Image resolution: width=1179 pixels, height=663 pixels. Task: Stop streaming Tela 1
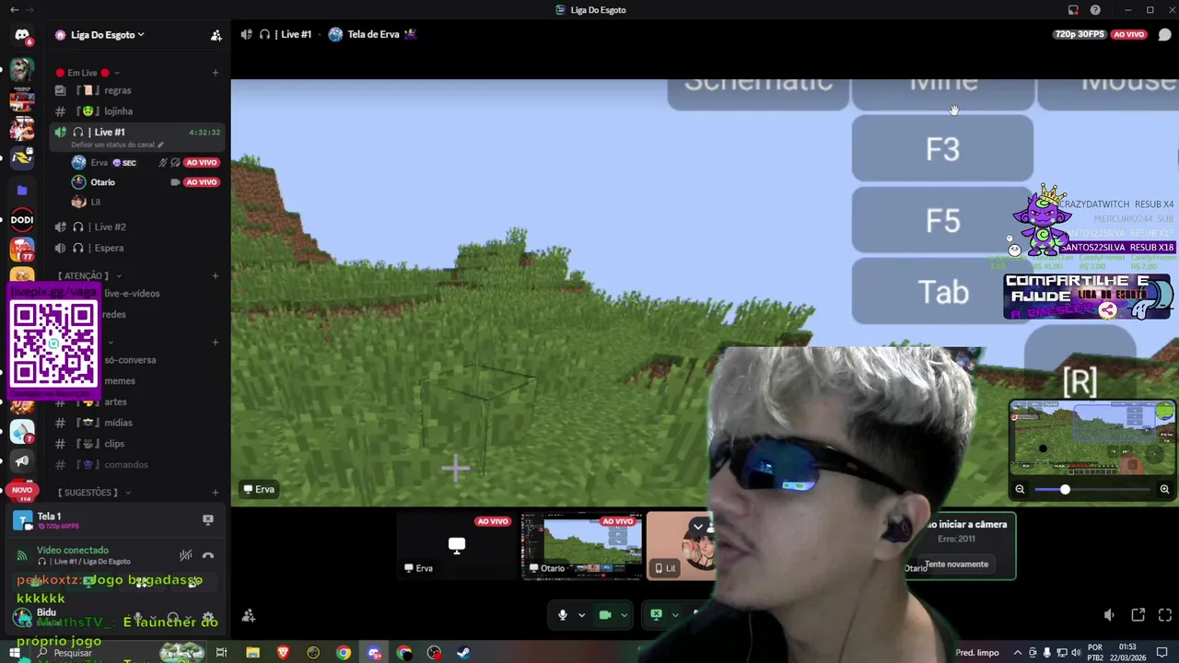(208, 519)
